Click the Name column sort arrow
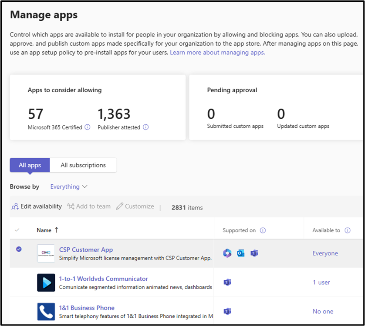365x326 pixels. pos(57,230)
